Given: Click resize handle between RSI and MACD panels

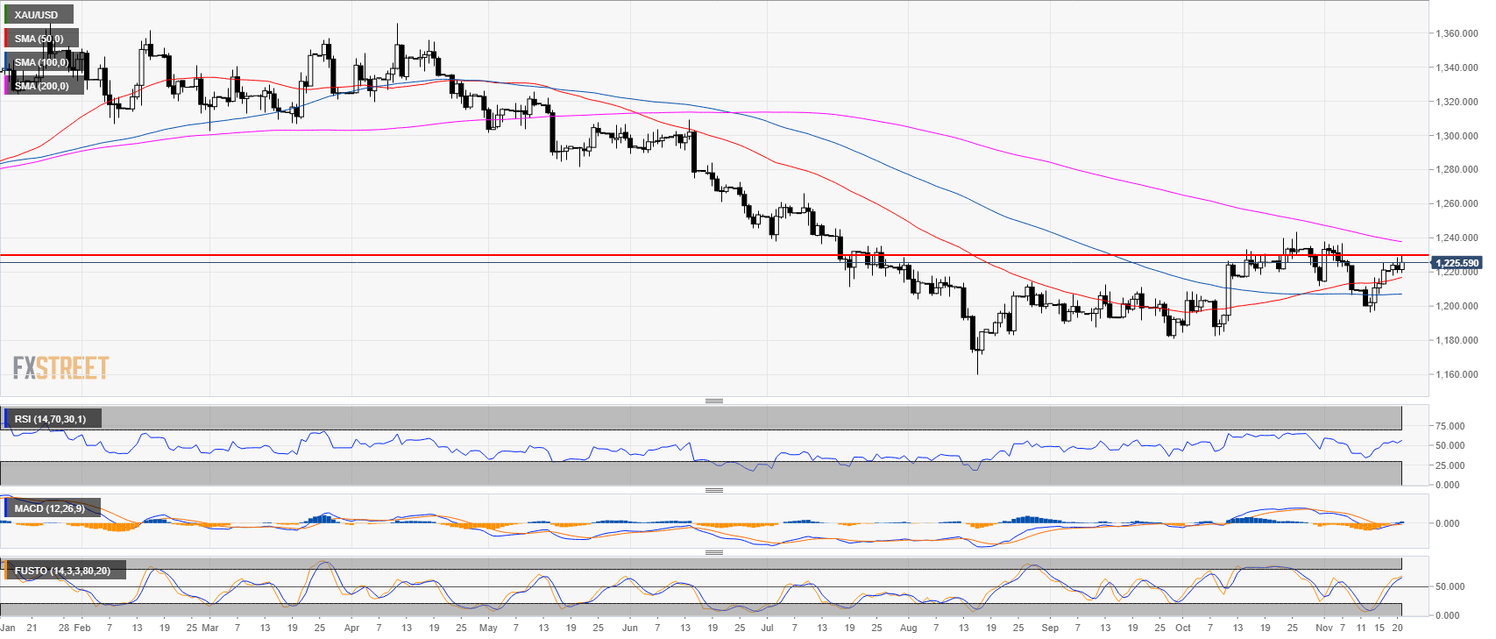Looking at the screenshot, I should tap(714, 490).
